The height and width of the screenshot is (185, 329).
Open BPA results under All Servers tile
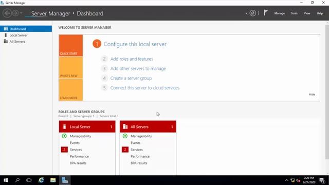pos(139,163)
